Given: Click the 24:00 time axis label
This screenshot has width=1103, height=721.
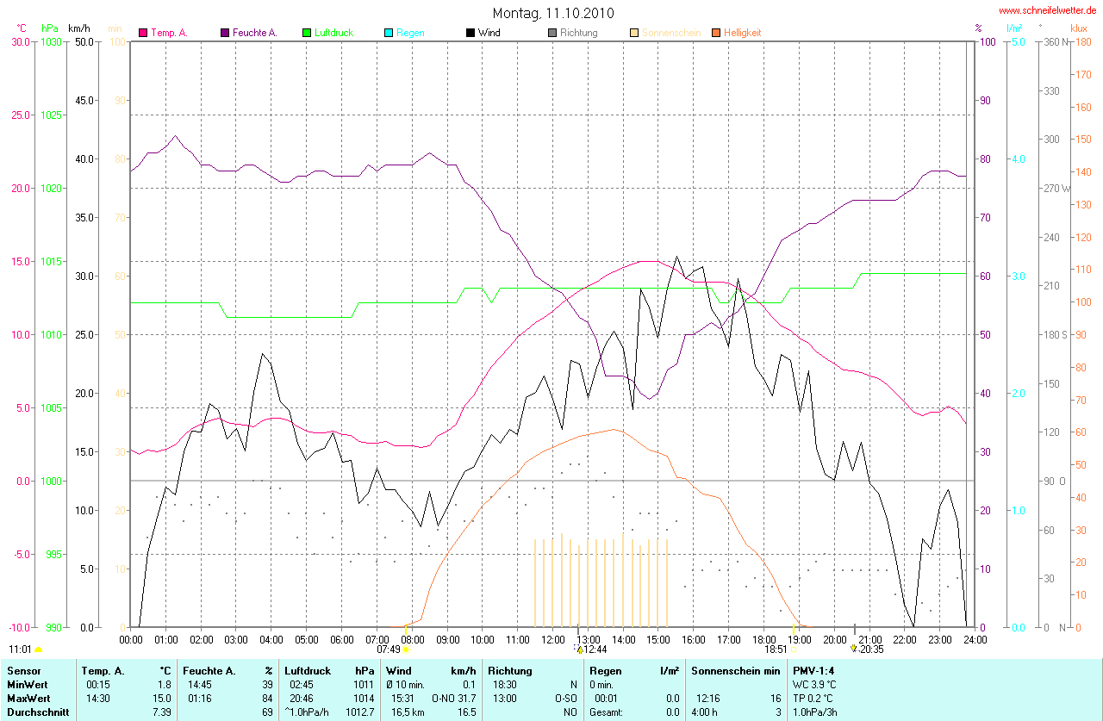Looking at the screenshot, I should click(x=975, y=639).
